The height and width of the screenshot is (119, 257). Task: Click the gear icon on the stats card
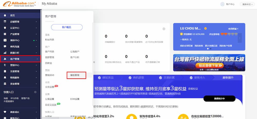pos(164,29)
